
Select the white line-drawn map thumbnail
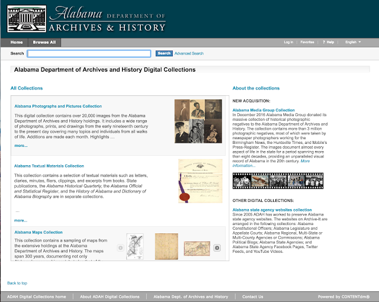pos(135,247)
